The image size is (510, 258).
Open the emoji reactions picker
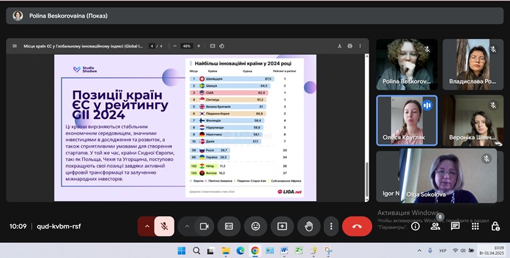256,227
